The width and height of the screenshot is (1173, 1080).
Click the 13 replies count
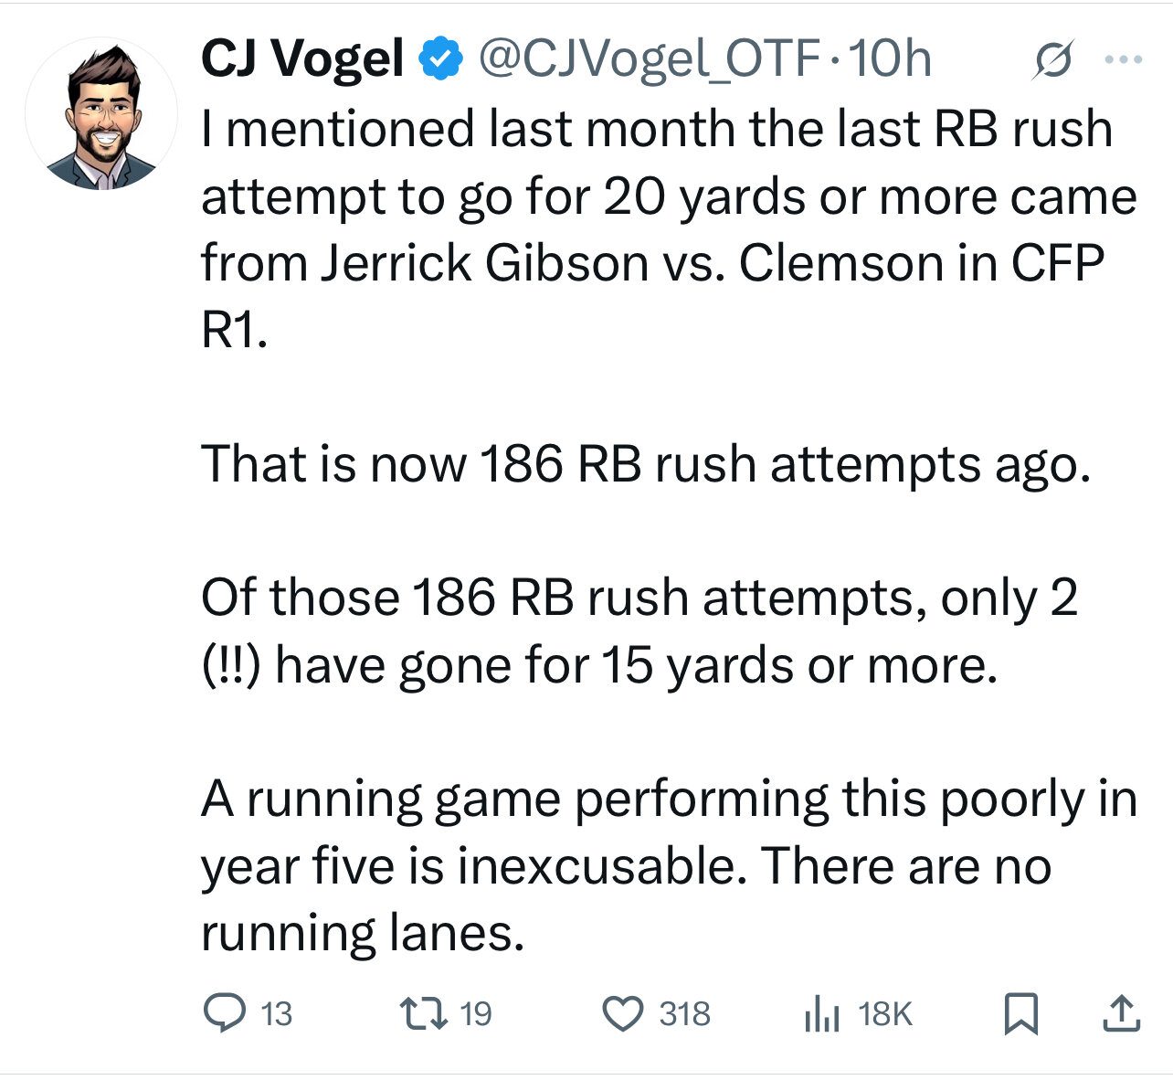[x=276, y=1014]
